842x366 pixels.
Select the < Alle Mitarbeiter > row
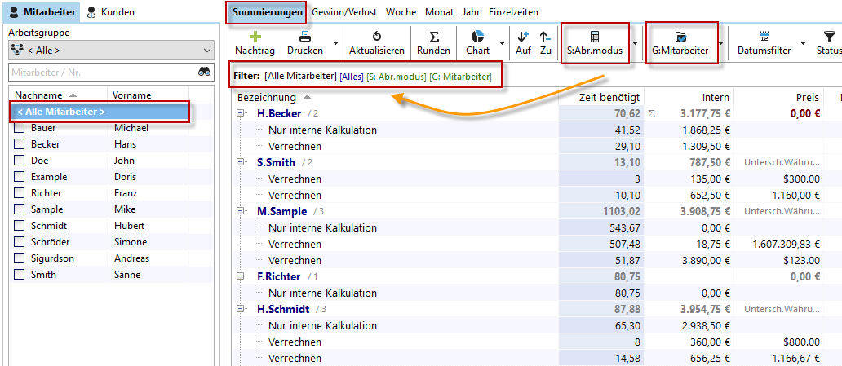pos(100,112)
